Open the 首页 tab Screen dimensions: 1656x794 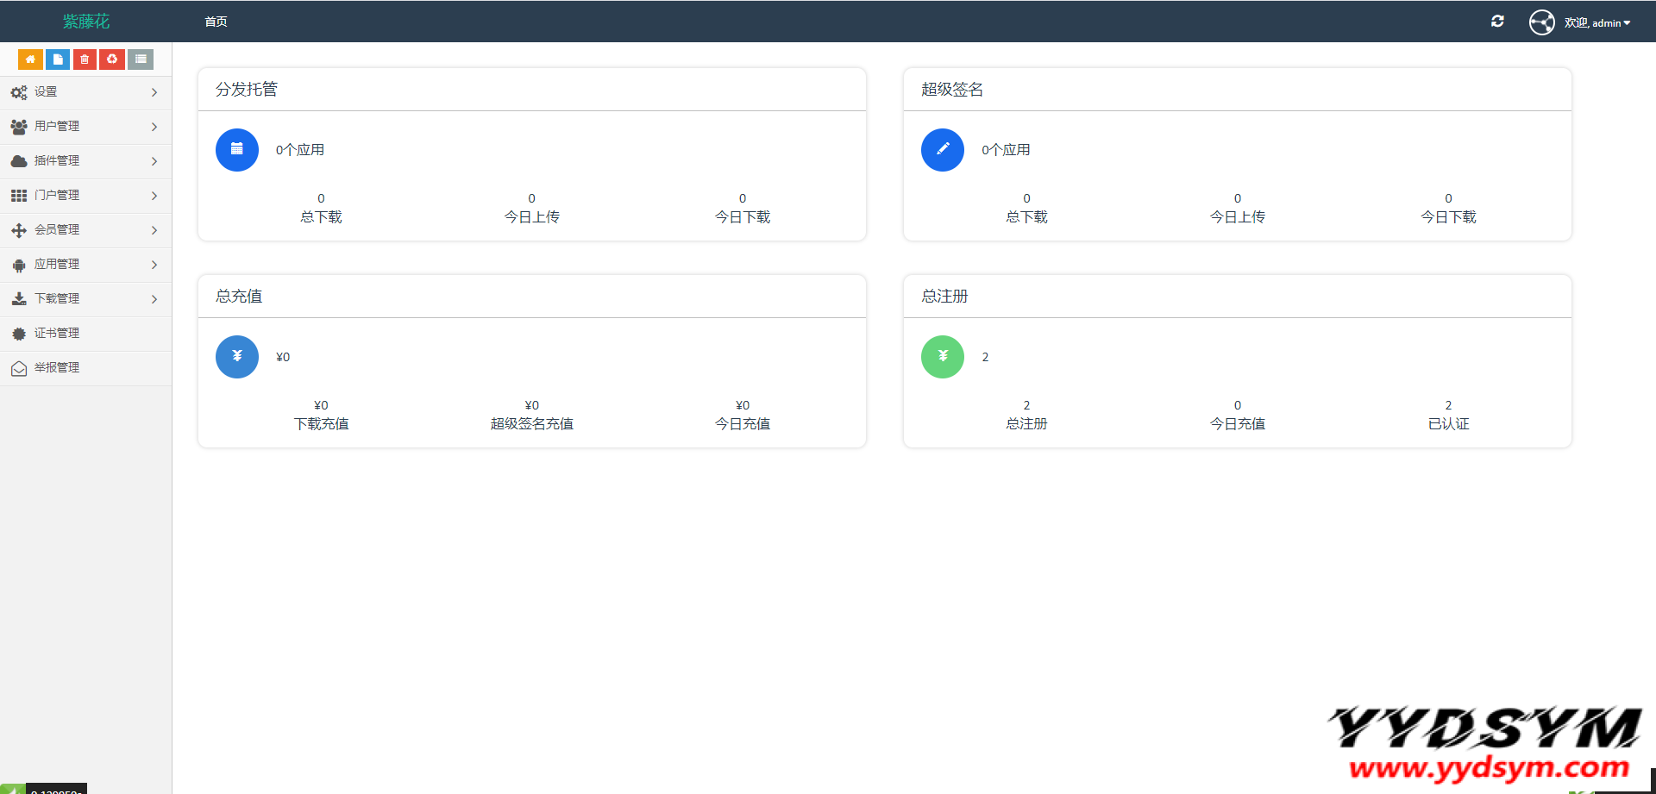(216, 22)
